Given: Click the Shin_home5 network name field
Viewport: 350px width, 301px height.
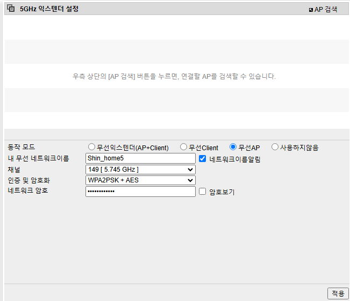Looking at the screenshot, I should pyautogui.click(x=140, y=158).
